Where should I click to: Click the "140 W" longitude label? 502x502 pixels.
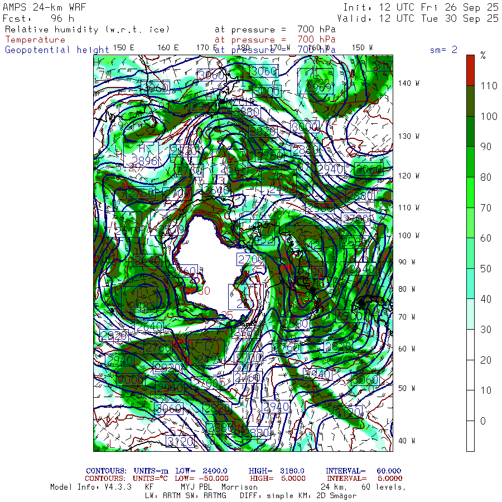(x=408, y=83)
